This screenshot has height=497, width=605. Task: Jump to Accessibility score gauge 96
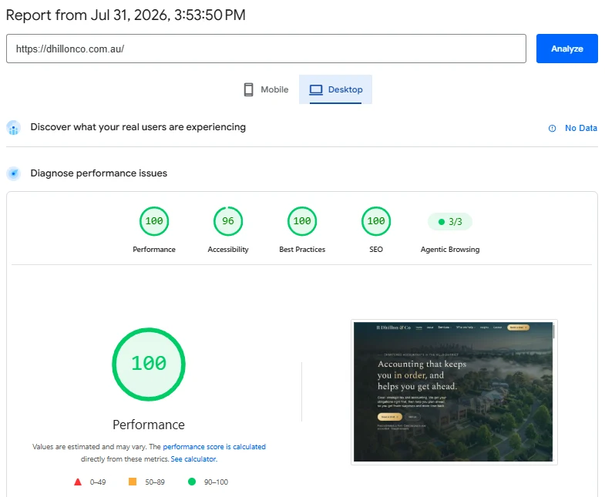click(228, 221)
